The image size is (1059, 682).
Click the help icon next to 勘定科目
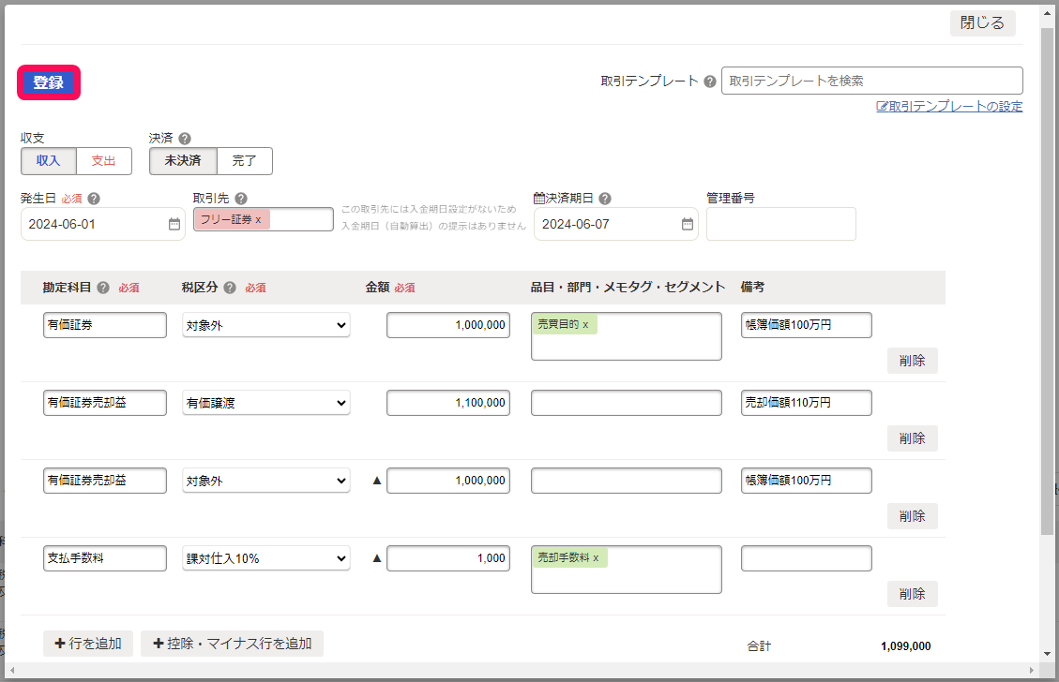pyautogui.click(x=102, y=288)
